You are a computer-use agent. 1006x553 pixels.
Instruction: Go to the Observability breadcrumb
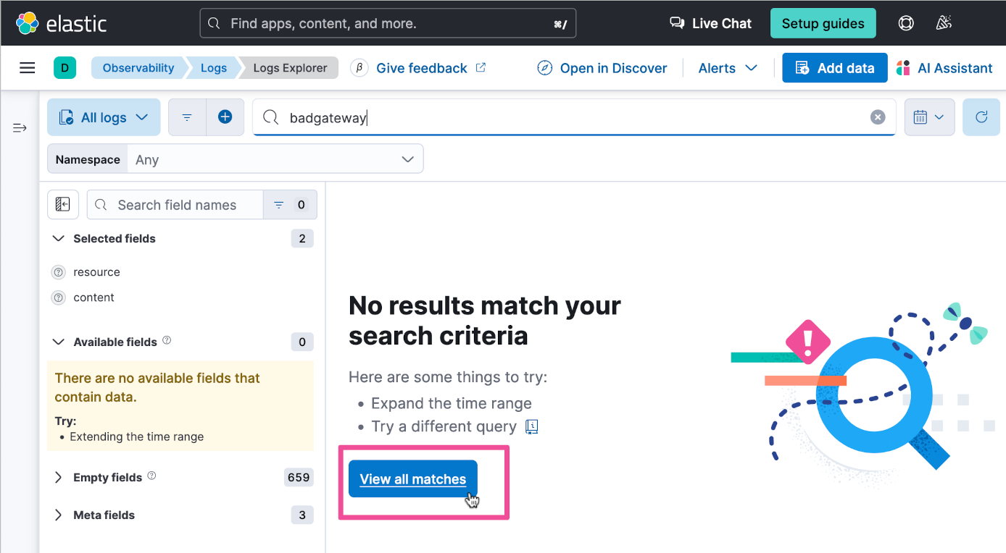[x=138, y=68]
